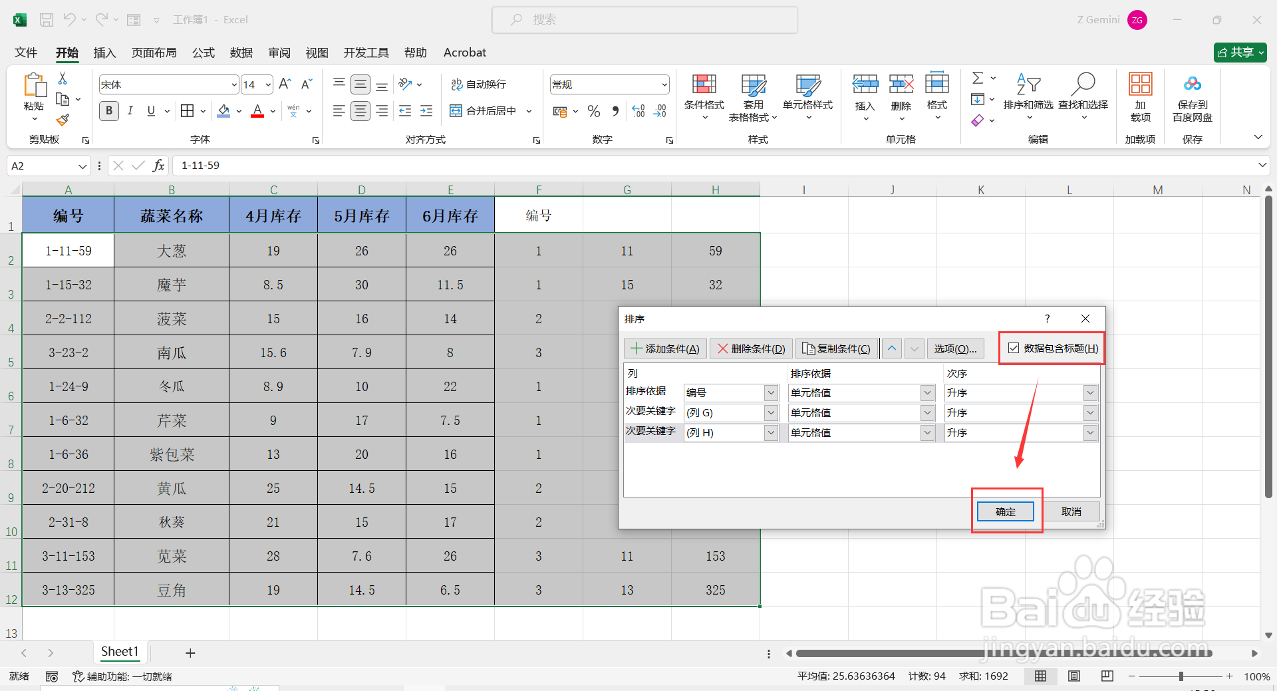Open the 文件 menu
The height and width of the screenshot is (691, 1277).
(x=25, y=53)
